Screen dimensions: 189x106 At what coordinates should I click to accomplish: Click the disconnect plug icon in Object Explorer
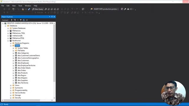coord(15,20)
